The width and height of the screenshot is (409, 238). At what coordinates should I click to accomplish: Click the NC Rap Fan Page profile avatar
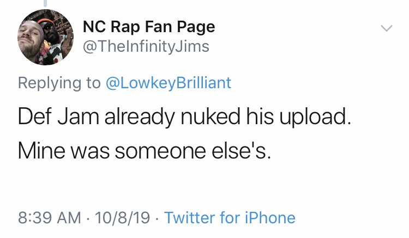[45, 37]
